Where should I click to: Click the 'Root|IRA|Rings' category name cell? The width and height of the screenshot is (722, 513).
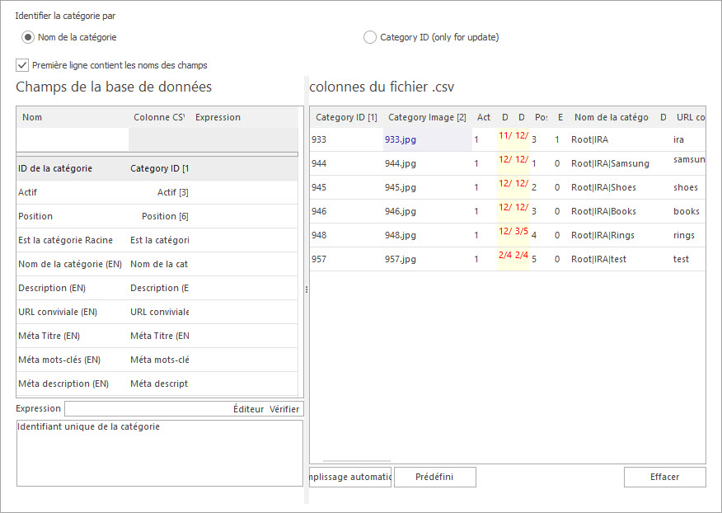(x=612, y=236)
